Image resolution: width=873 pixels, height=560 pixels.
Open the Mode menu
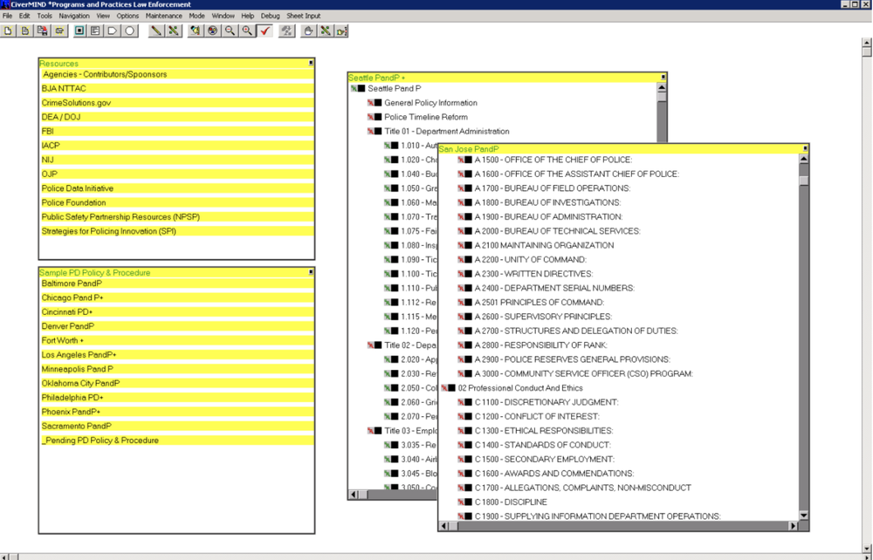(x=196, y=16)
